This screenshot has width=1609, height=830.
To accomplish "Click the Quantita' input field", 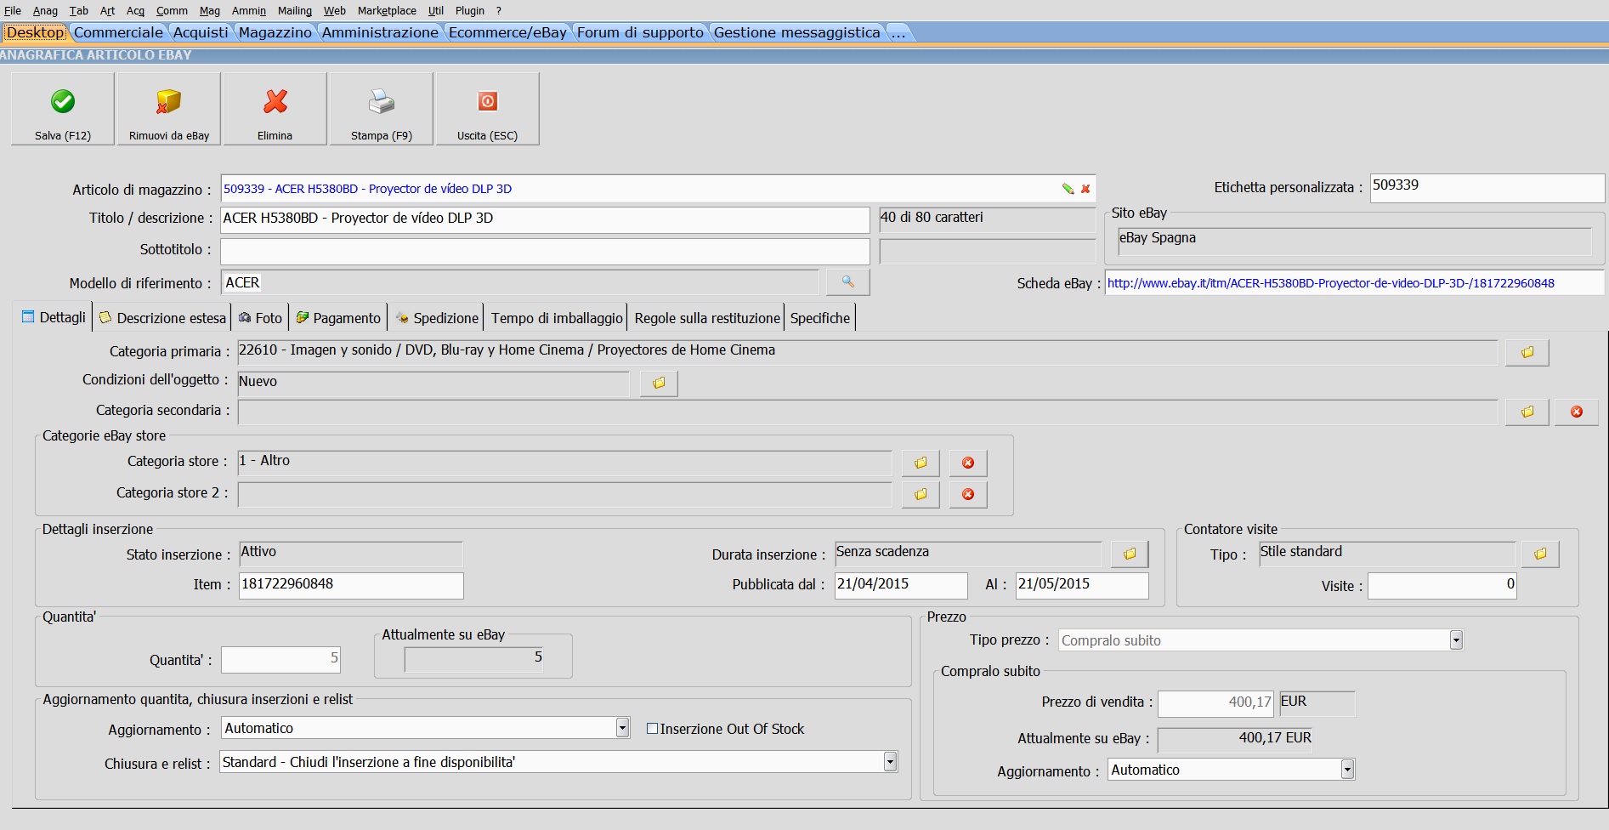I will (281, 659).
